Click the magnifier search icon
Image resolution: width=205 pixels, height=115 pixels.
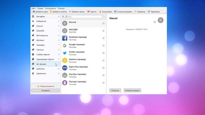pos(63,17)
